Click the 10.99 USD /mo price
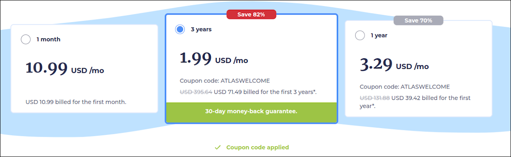Screen dimensions: 511x157 pyautogui.click(x=65, y=68)
